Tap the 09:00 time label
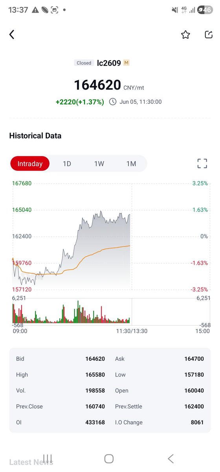 pyautogui.click(x=20, y=331)
